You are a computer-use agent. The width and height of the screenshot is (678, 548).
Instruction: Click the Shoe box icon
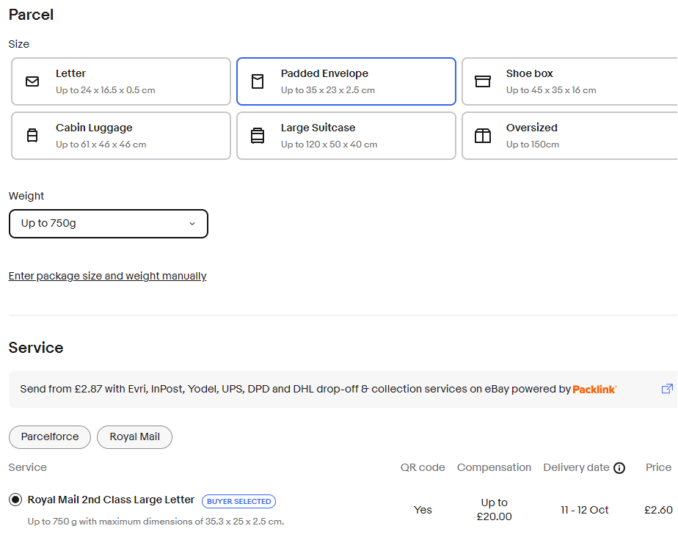point(483,81)
